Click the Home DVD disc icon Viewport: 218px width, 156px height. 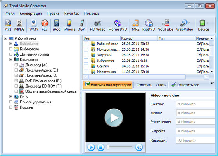pyautogui.click(x=118, y=25)
